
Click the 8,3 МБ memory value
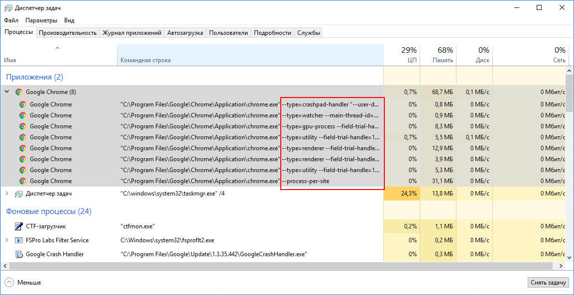click(x=444, y=126)
